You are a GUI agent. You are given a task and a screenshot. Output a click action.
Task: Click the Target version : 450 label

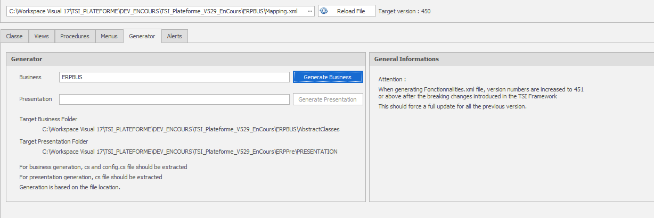(404, 11)
